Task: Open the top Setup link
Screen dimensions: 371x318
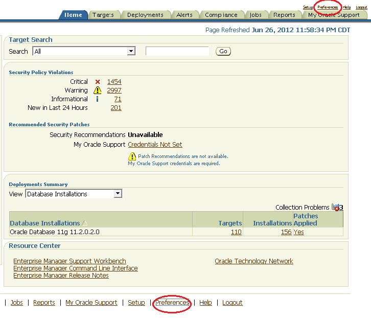Action: click(308, 7)
